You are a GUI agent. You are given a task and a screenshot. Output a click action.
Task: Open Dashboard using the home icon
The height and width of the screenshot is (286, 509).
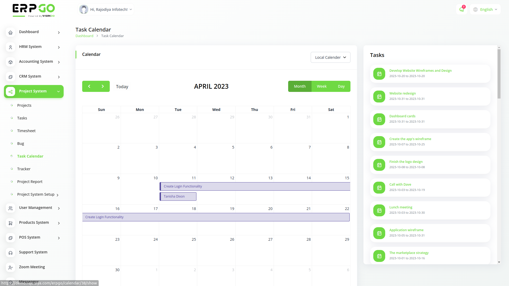coord(11,32)
